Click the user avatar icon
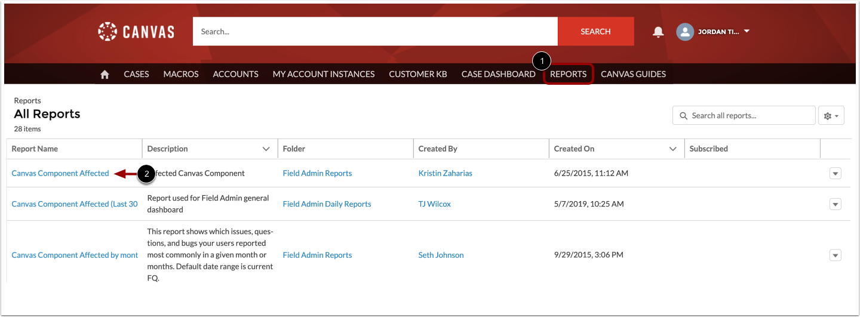860x317 pixels. coord(685,32)
